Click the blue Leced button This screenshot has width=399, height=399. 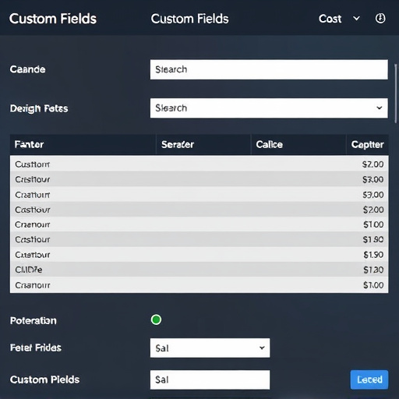coord(369,380)
